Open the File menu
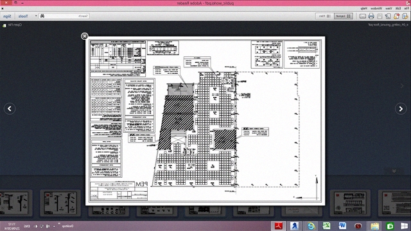The height and width of the screenshot is (231, 411). click(407, 8)
